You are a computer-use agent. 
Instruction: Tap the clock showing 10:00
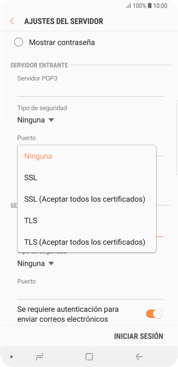click(x=160, y=6)
